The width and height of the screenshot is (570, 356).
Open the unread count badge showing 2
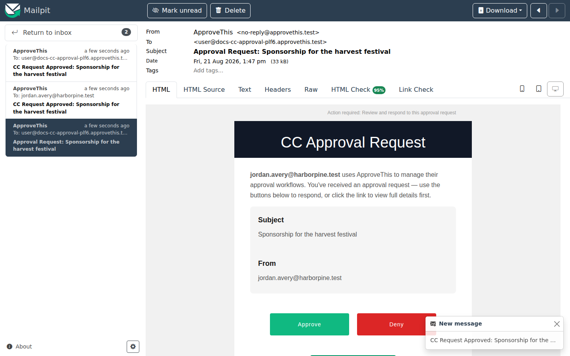[126, 32]
